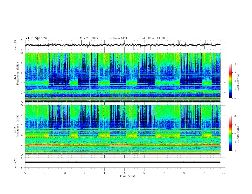This screenshot has width=252, height=194.
Task: Click the "5" tick on the time axis
Action: tap(124, 173)
